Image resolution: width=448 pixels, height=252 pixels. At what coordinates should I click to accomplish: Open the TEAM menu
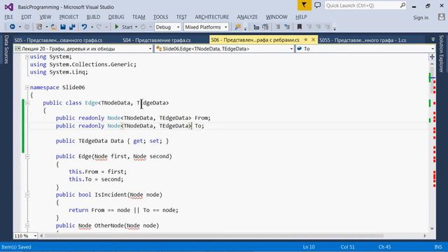click(x=139, y=17)
